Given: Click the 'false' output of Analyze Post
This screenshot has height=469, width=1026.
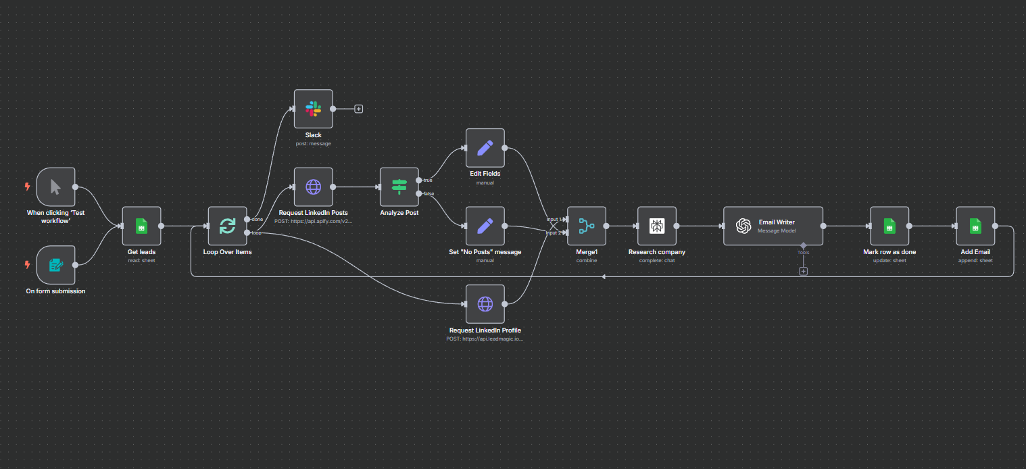Looking at the screenshot, I should 418,194.
